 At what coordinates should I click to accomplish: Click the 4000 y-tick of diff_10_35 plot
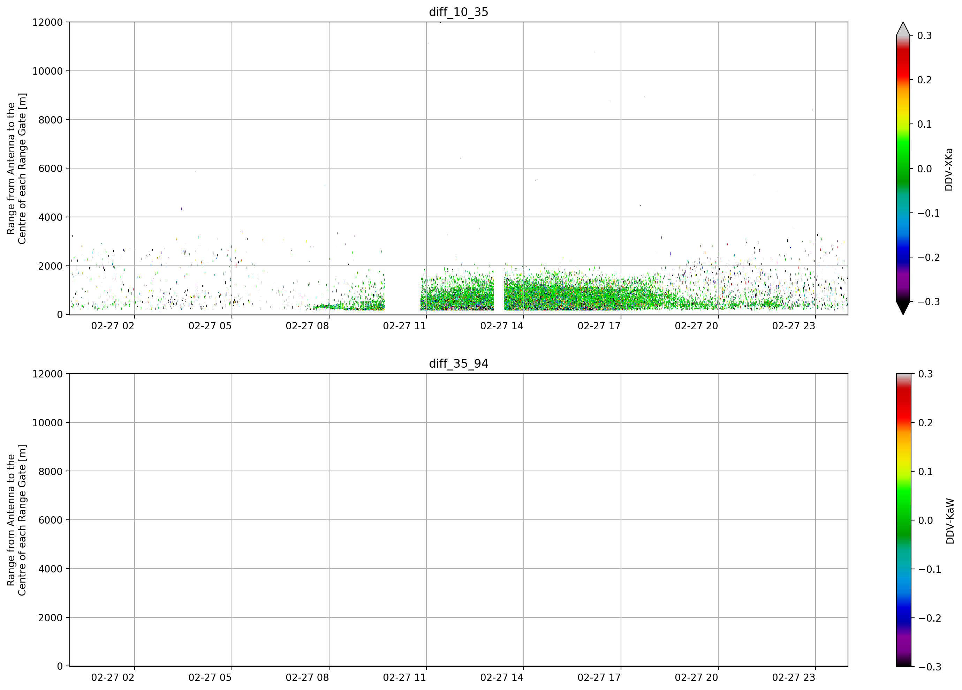(x=51, y=217)
